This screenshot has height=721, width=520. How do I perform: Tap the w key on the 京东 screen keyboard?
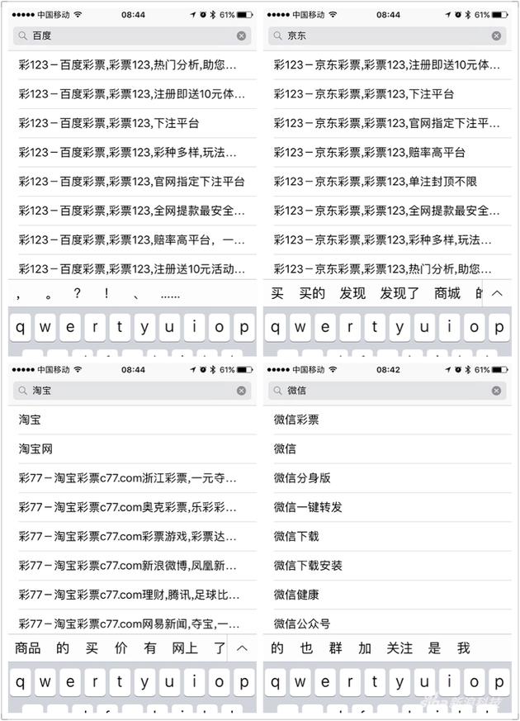[x=300, y=327]
